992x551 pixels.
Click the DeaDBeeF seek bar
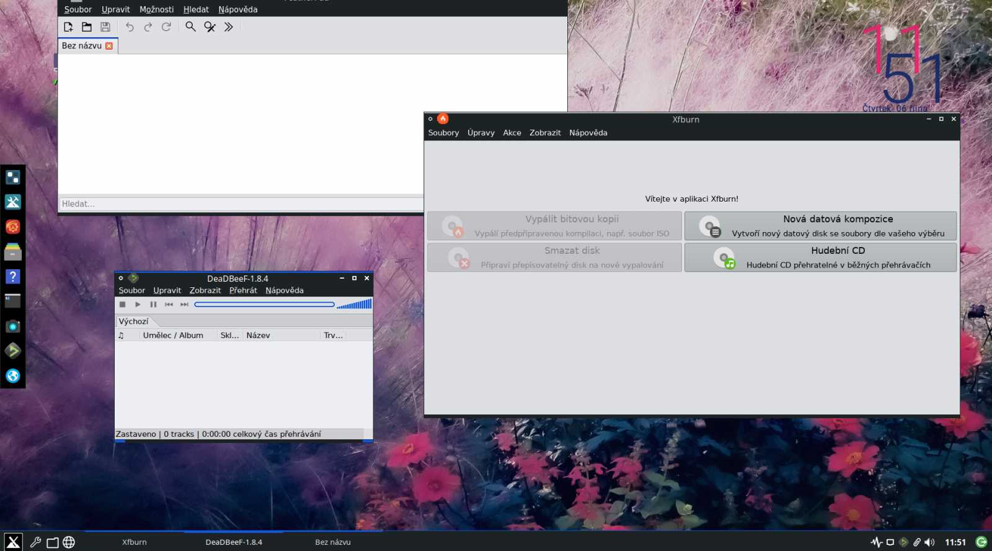264,305
